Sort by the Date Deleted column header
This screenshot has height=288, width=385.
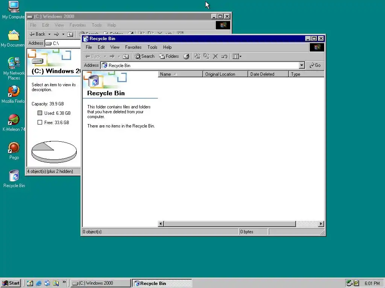268,74
